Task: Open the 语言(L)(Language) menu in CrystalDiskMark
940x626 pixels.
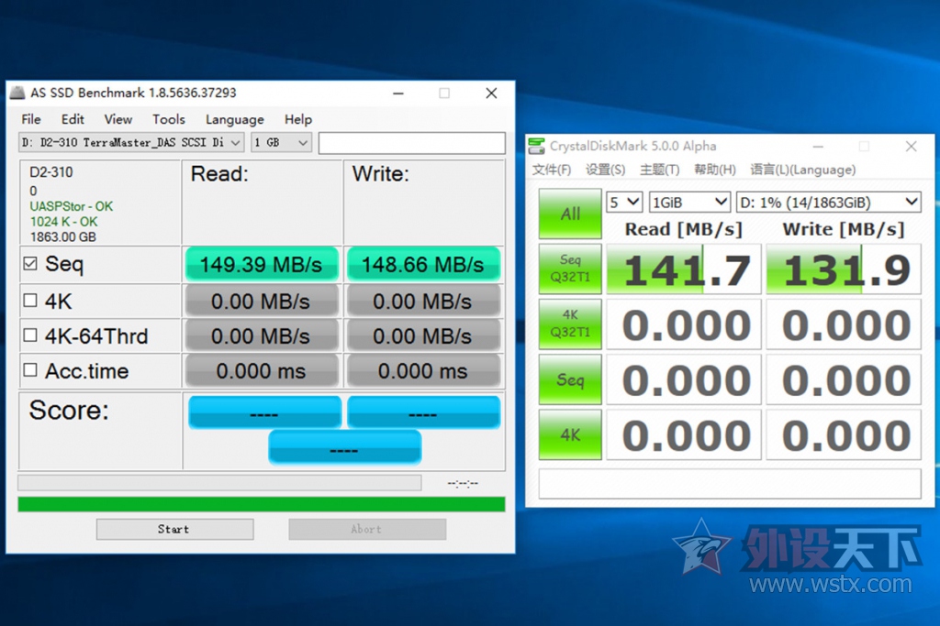Action: click(802, 170)
